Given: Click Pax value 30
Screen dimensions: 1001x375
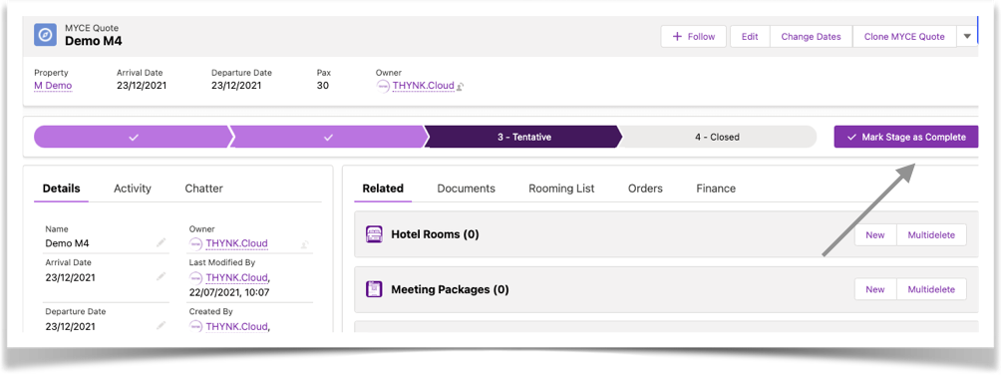Looking at the screenshot, I should (322, 86).
